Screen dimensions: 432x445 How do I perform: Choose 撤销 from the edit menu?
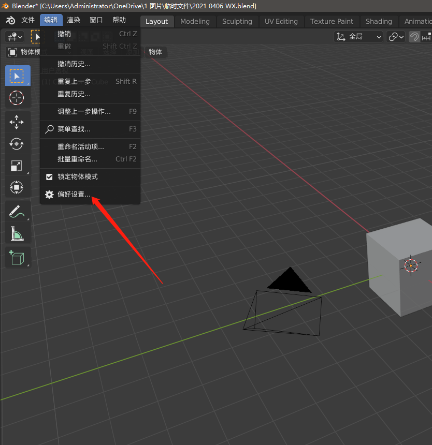coord(90,34)
